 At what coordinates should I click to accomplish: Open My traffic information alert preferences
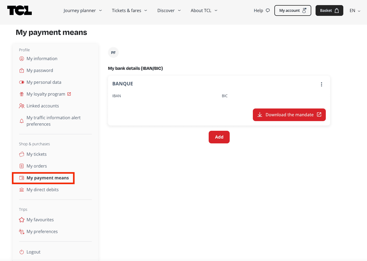(54, 121)
